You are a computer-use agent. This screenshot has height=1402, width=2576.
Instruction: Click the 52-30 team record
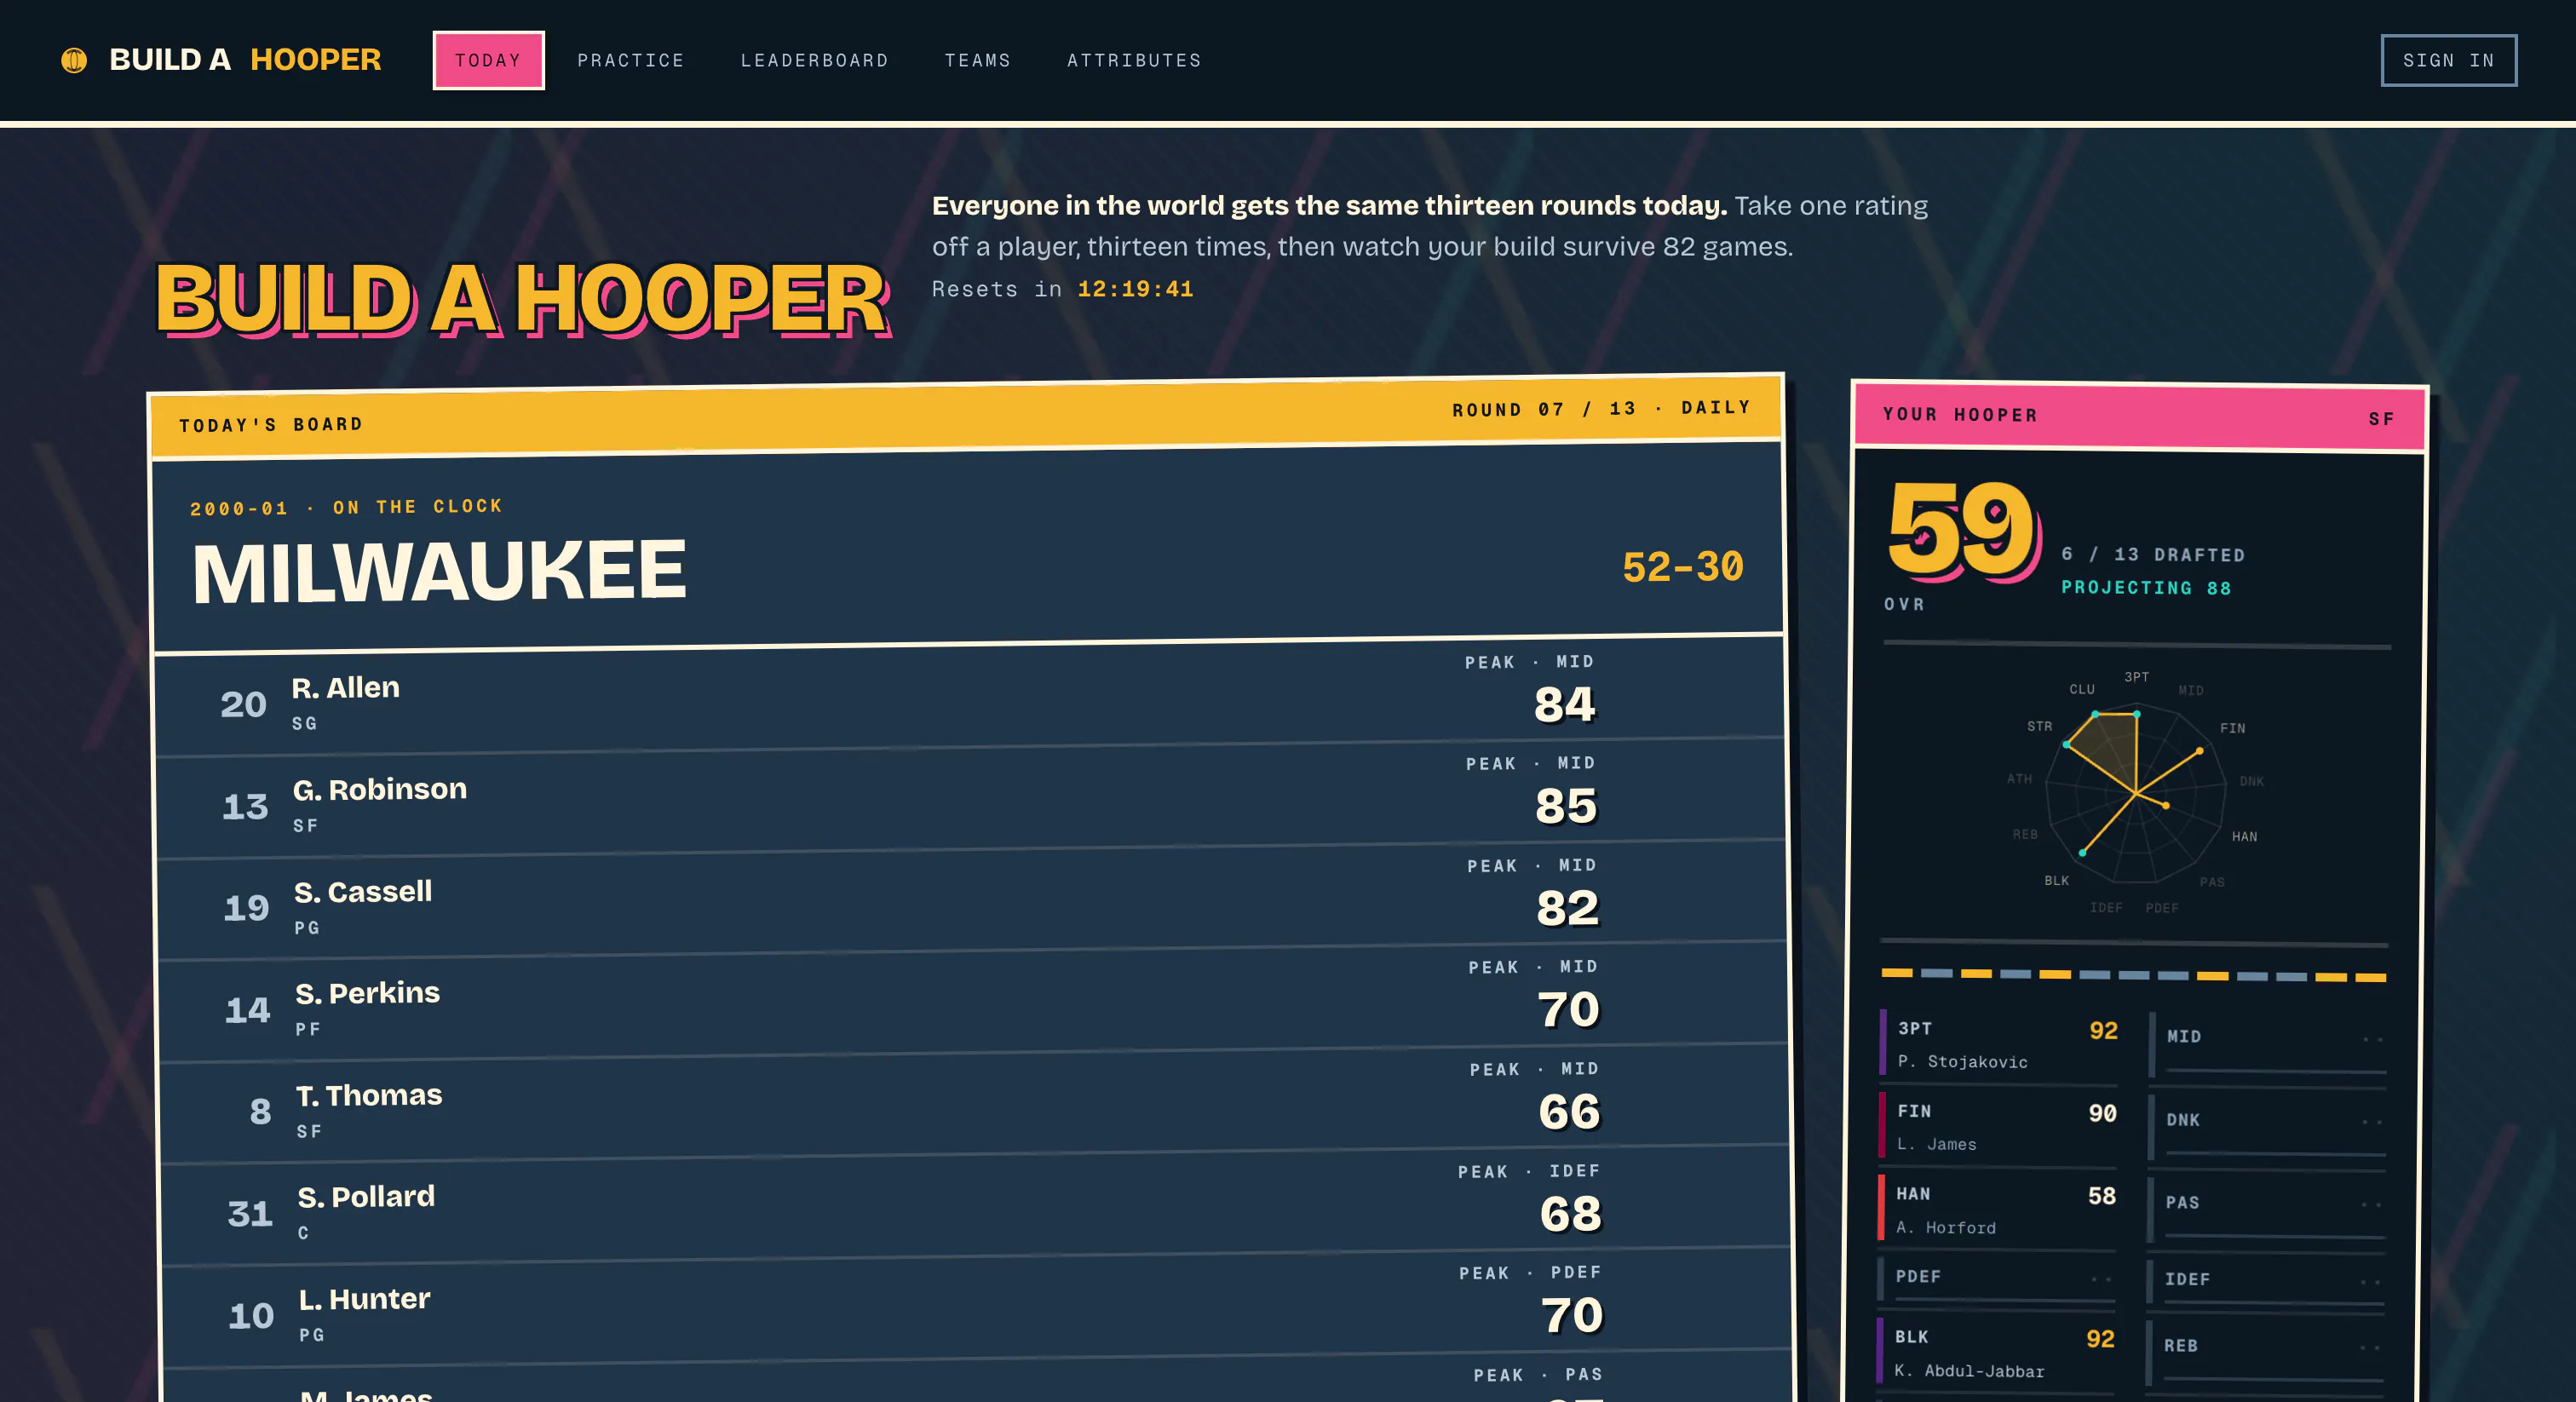(x=1683, y=567)
